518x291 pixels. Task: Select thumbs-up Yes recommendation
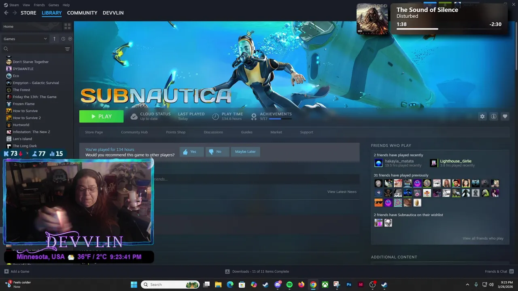[x=191, y=152]
